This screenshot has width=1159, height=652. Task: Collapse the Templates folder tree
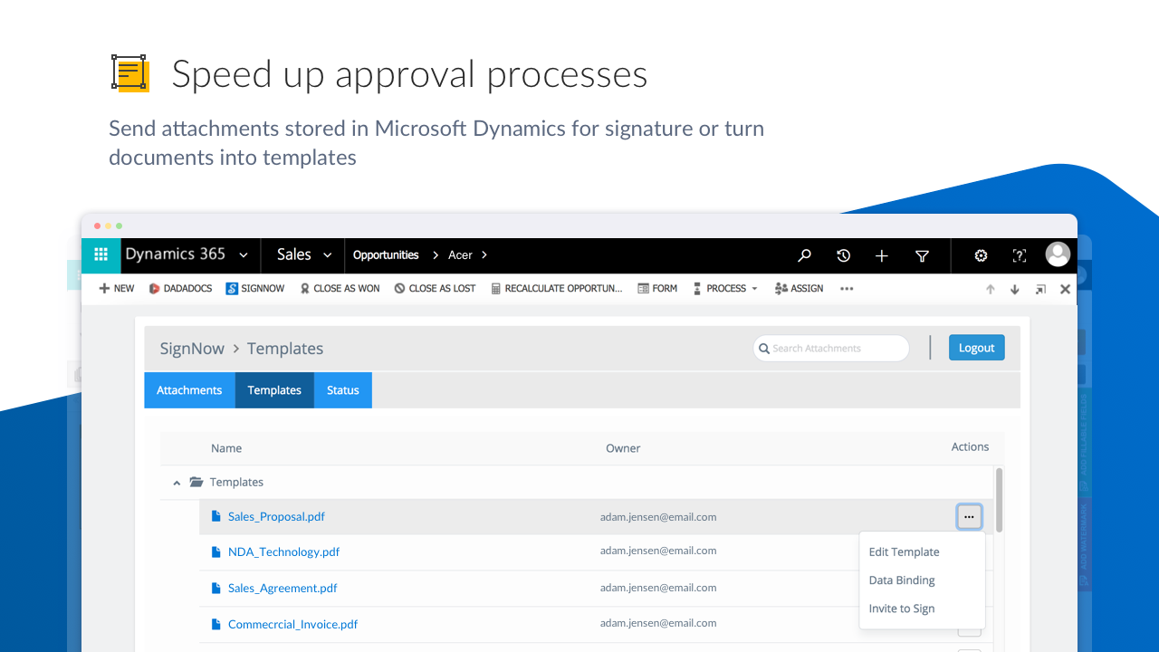(177, 484)
